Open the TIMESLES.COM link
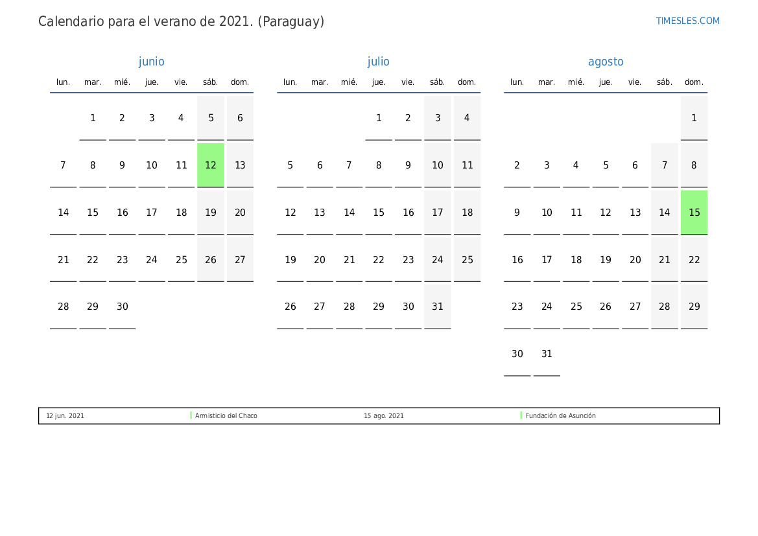 [687, 21]
